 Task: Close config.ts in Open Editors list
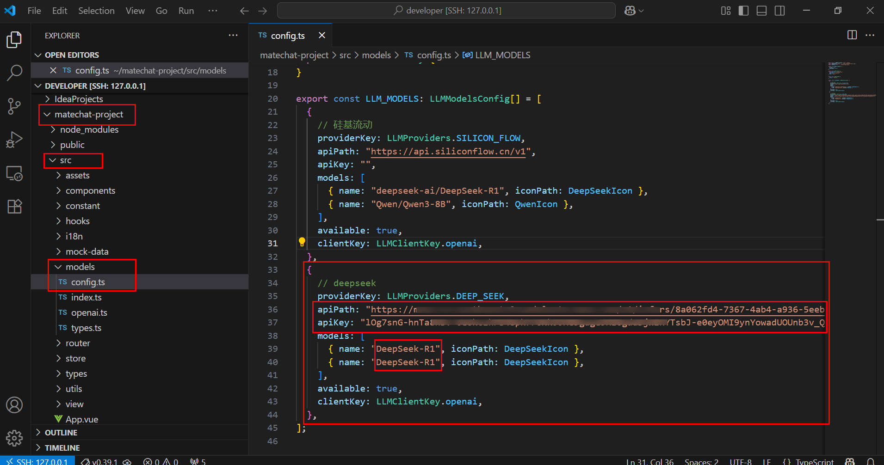point(53,70)
